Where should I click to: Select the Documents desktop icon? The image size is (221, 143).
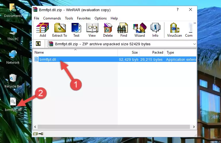pos(13,11)
